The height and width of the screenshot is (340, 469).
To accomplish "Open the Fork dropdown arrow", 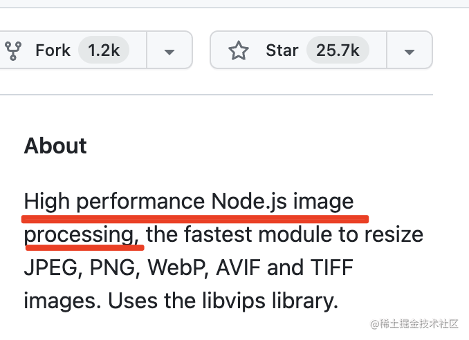I will (x=169, y=51).
